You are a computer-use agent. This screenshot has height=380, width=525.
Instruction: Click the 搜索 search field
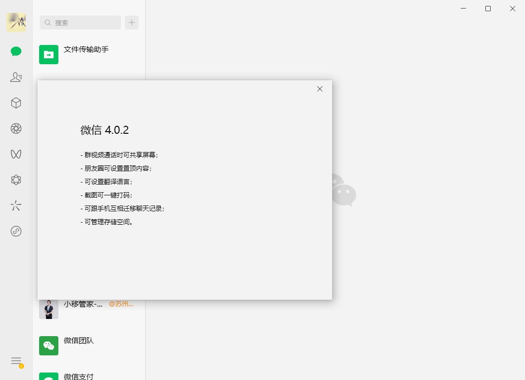(80, 22)
